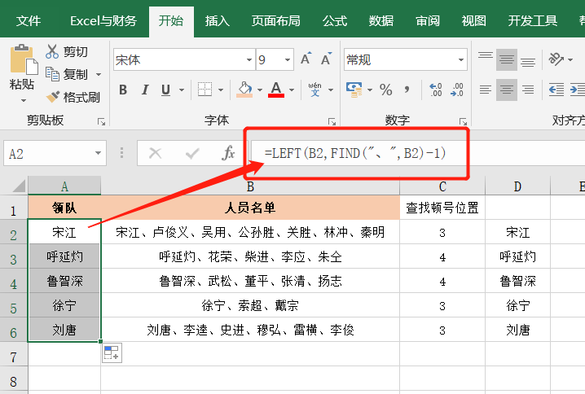Click the Copy button
This screenshot has width=585, height=394.
click(67, 74)
